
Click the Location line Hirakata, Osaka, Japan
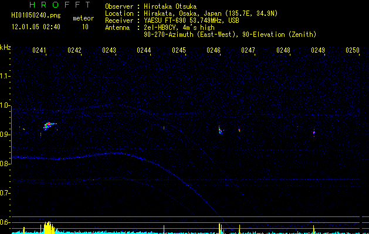click(x=191, y=13)
